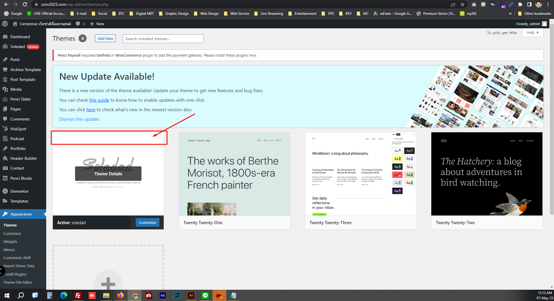Reload the page with refresh icon
The width and height of the screenshot is (554, 301).
click(25, 4)
